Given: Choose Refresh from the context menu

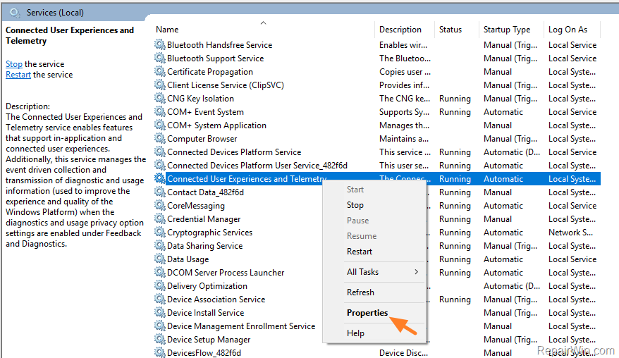Looking at the screenshot, I should point(360,292).
